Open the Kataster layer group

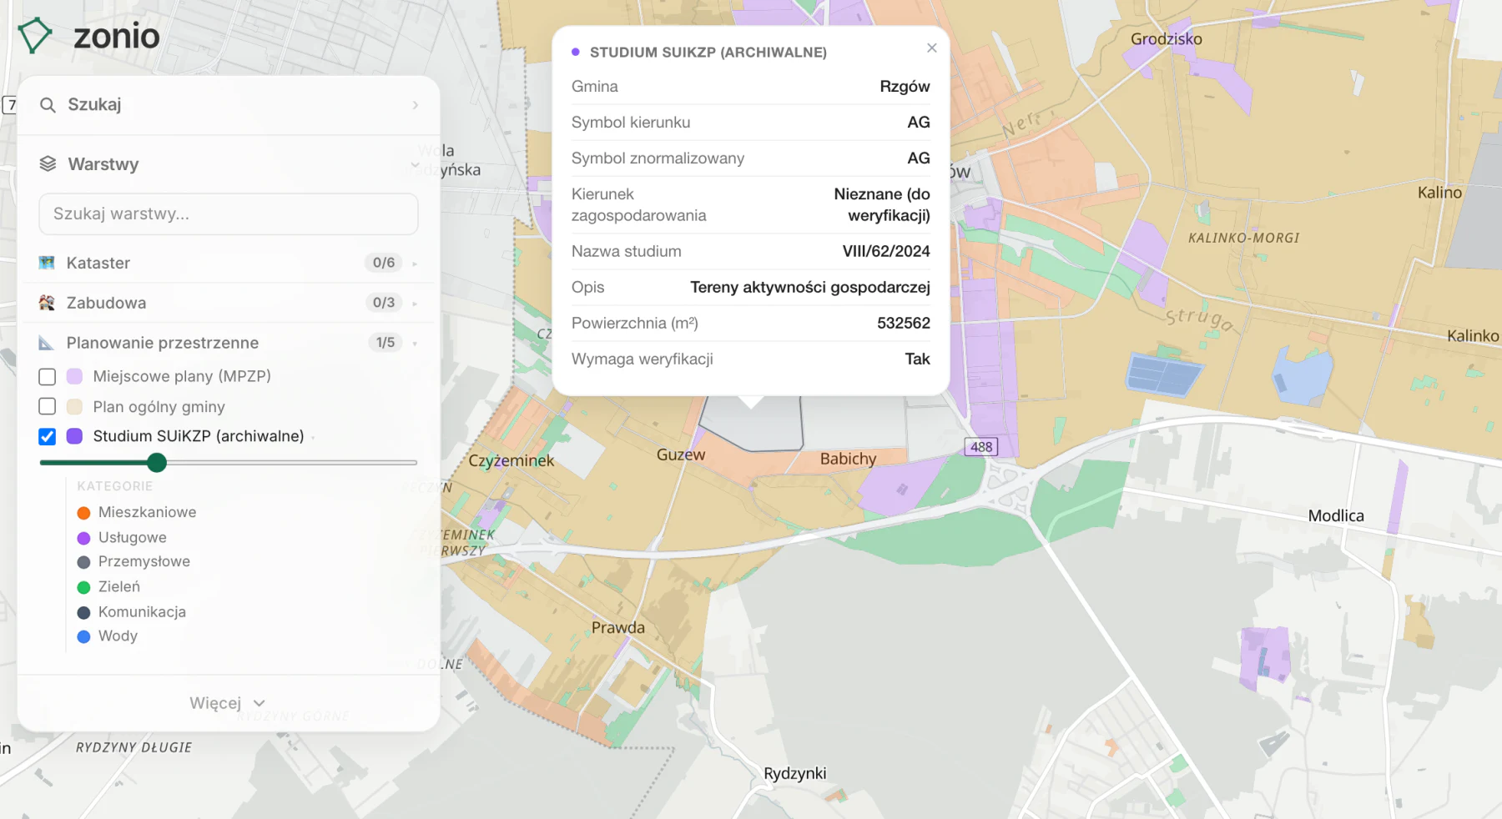(229, 264)
